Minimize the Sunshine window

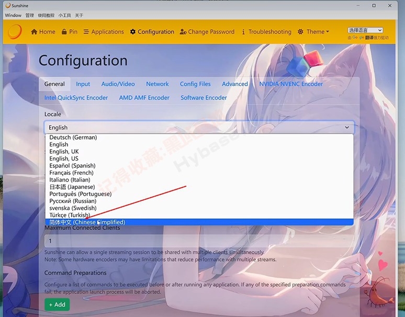point(358,5)
